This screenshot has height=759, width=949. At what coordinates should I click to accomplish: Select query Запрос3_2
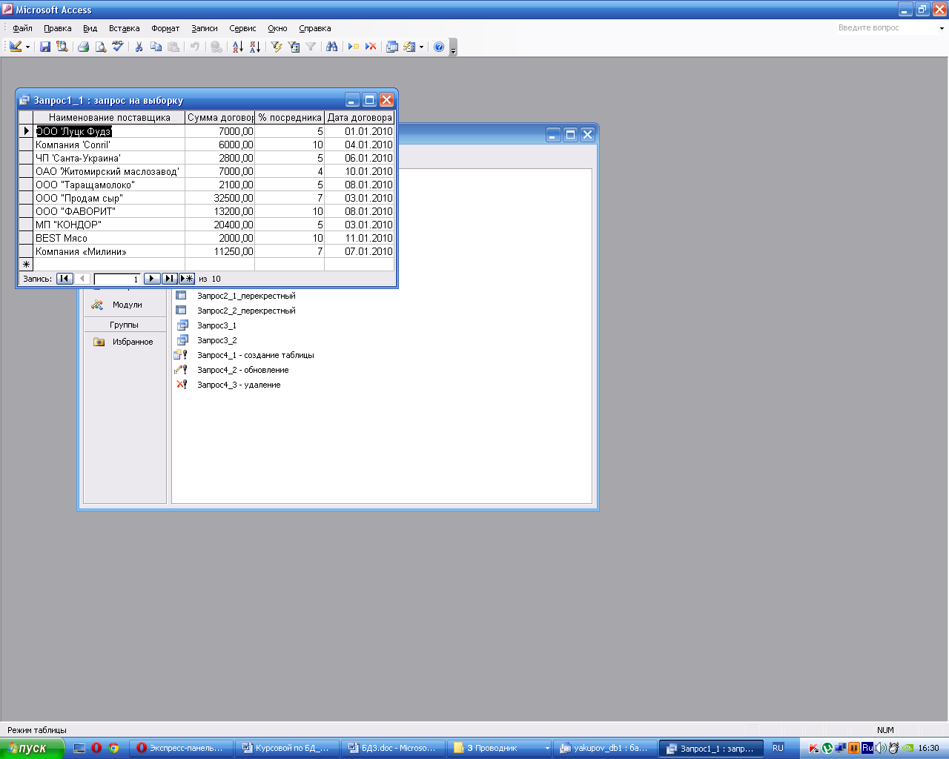click(216, 340)
